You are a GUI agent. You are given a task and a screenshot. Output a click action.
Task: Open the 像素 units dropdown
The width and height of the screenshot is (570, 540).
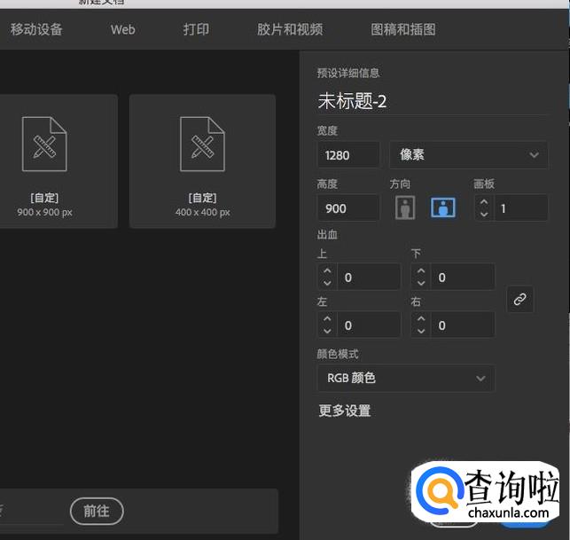468,155
